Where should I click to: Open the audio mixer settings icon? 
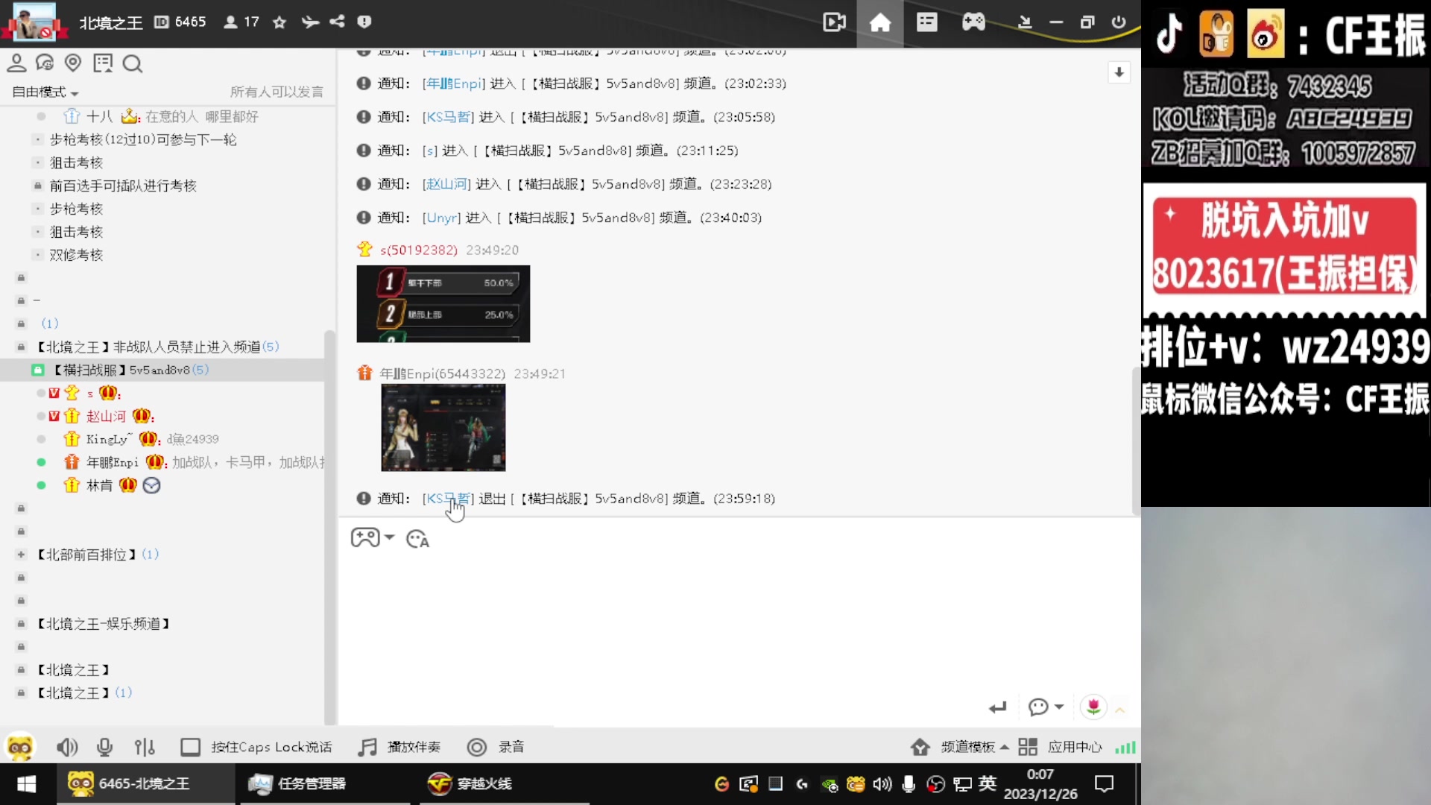[145, 747]
